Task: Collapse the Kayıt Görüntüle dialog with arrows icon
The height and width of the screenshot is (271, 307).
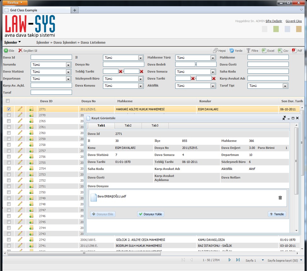Action: [284, 118]
